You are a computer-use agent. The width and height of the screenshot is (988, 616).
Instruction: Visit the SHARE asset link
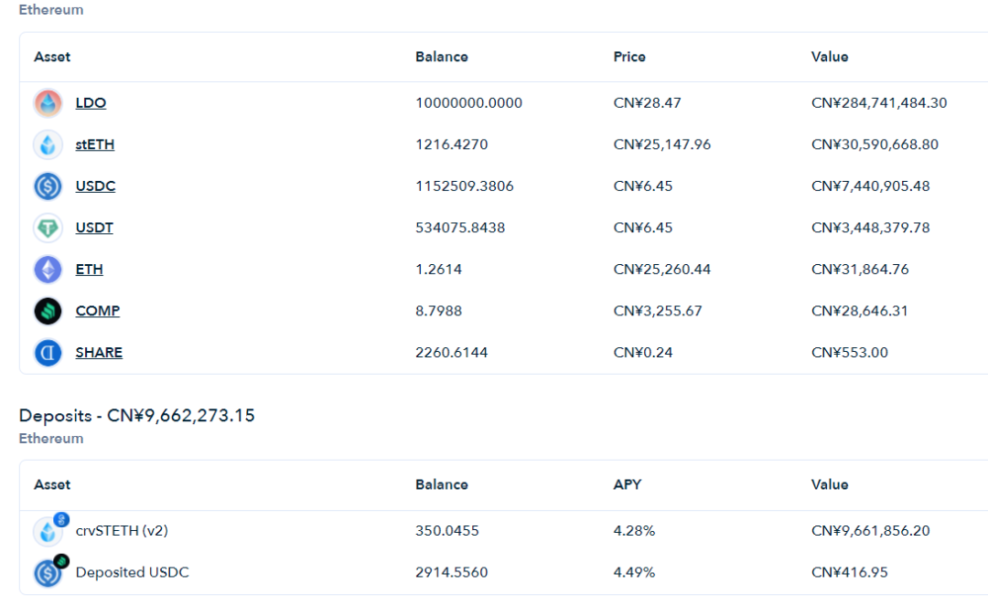99,353
